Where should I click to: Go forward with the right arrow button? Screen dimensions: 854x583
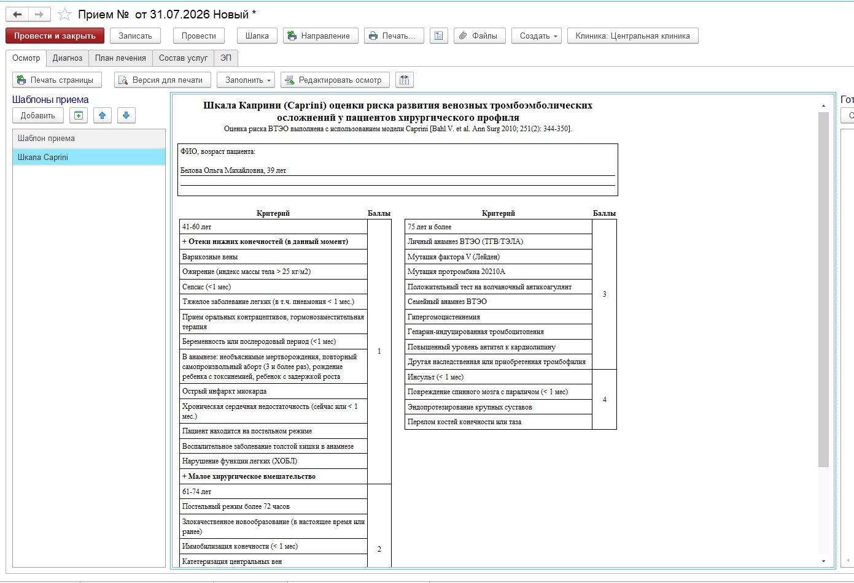pos(39,14)
